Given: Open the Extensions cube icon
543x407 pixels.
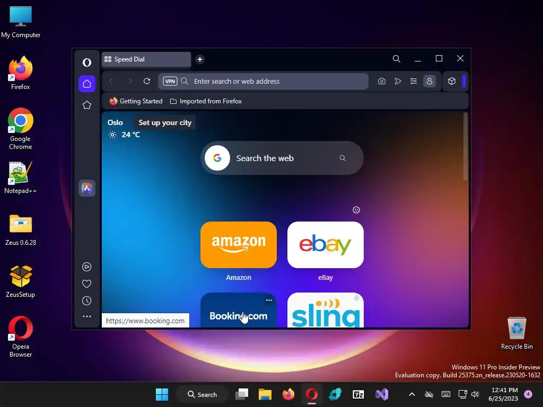Looking at the screenshot, I should click(452, 81).
